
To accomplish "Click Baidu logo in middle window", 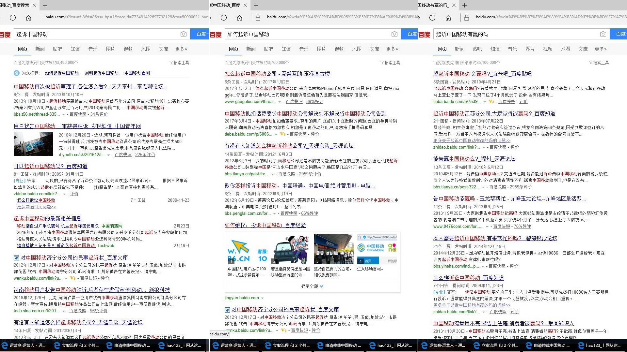I will point(216,35).
